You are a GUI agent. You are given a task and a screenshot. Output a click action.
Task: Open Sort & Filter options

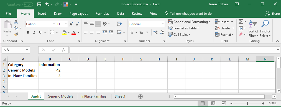[x=253, y=29]
